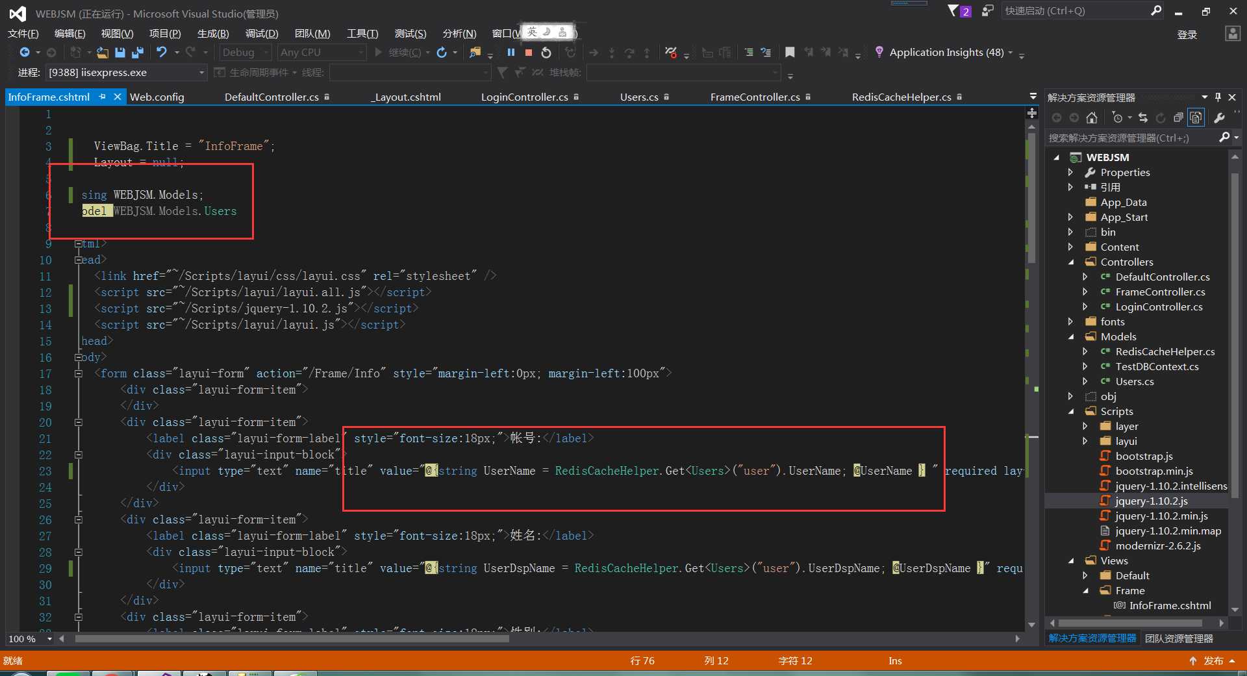
Task: Expand the layui folder node
Action: (1085, 442)
